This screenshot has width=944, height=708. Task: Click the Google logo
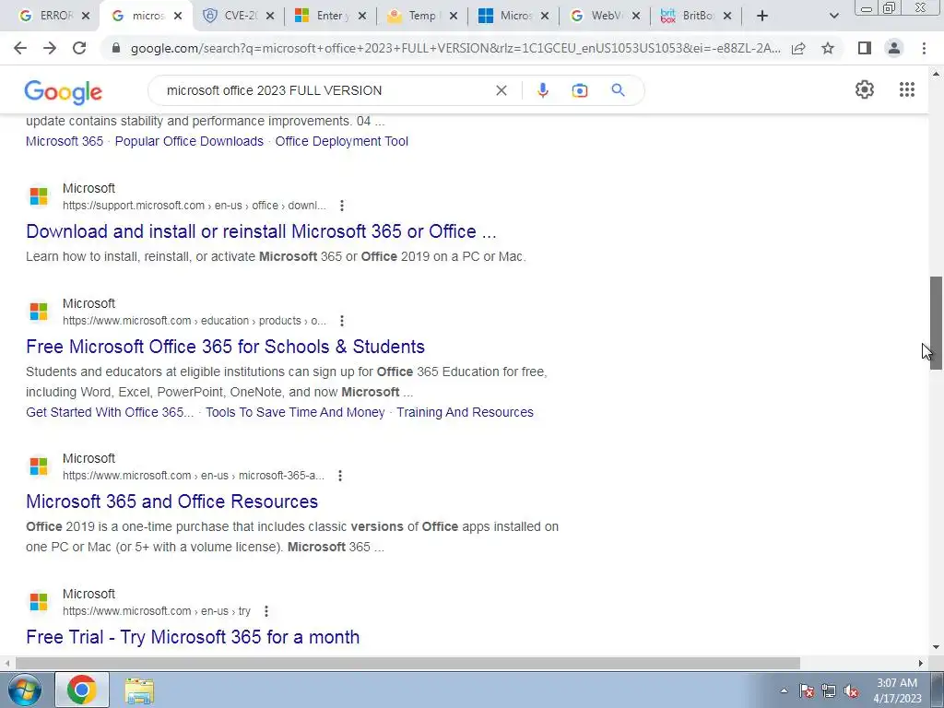(64, 92)
